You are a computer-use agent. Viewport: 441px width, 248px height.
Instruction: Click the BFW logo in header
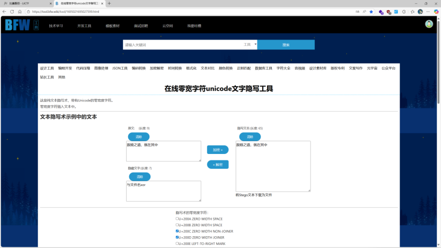pyautogui.click(x=18, y=24)
